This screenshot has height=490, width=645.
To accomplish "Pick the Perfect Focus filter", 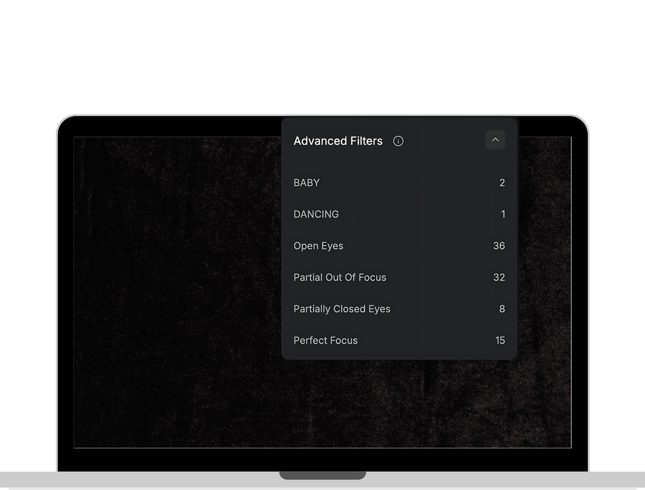I will [x=326, y=340].
